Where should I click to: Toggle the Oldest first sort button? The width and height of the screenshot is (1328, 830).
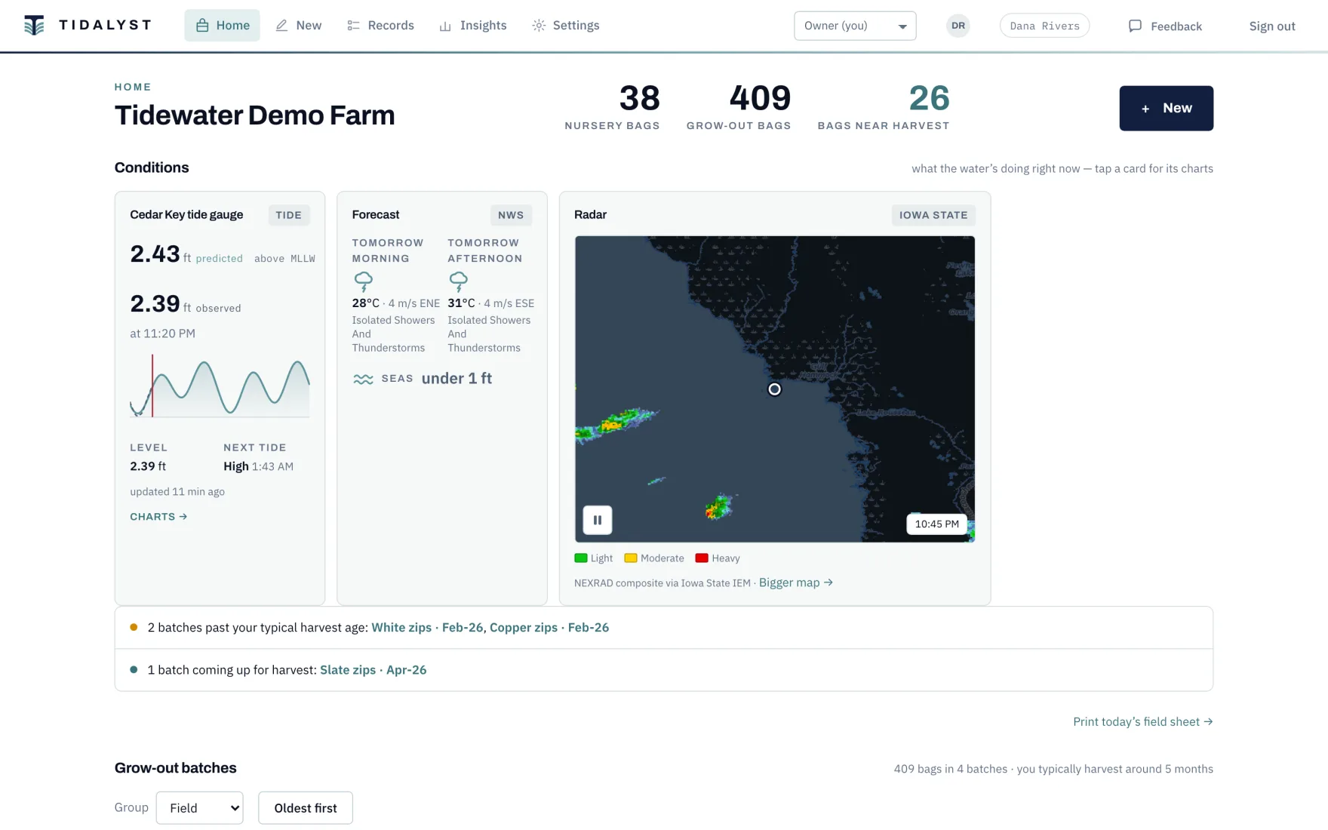[306, 808]
